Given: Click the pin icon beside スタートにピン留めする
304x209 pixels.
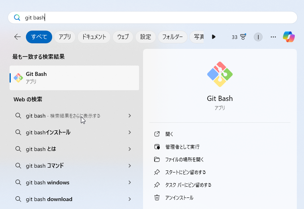Looking at the screenshot, I should coord(157,172).
